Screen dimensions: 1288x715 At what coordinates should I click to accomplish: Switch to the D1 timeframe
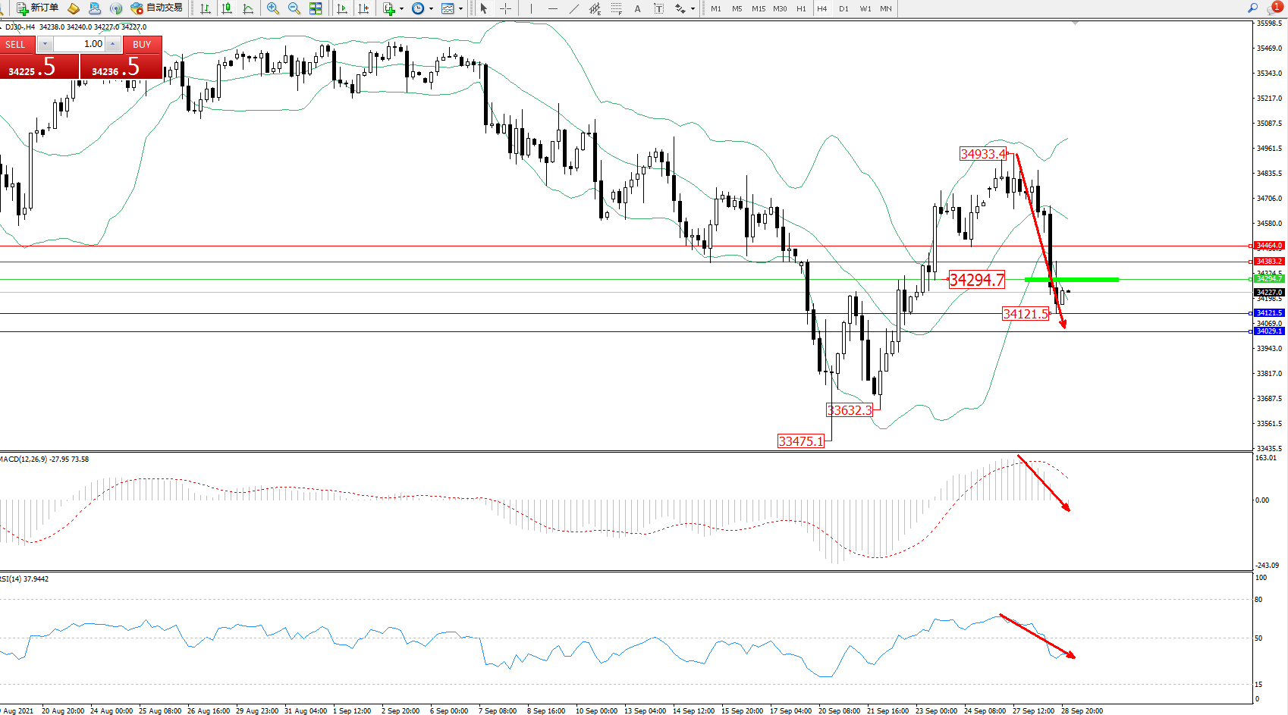click(843, 8)
